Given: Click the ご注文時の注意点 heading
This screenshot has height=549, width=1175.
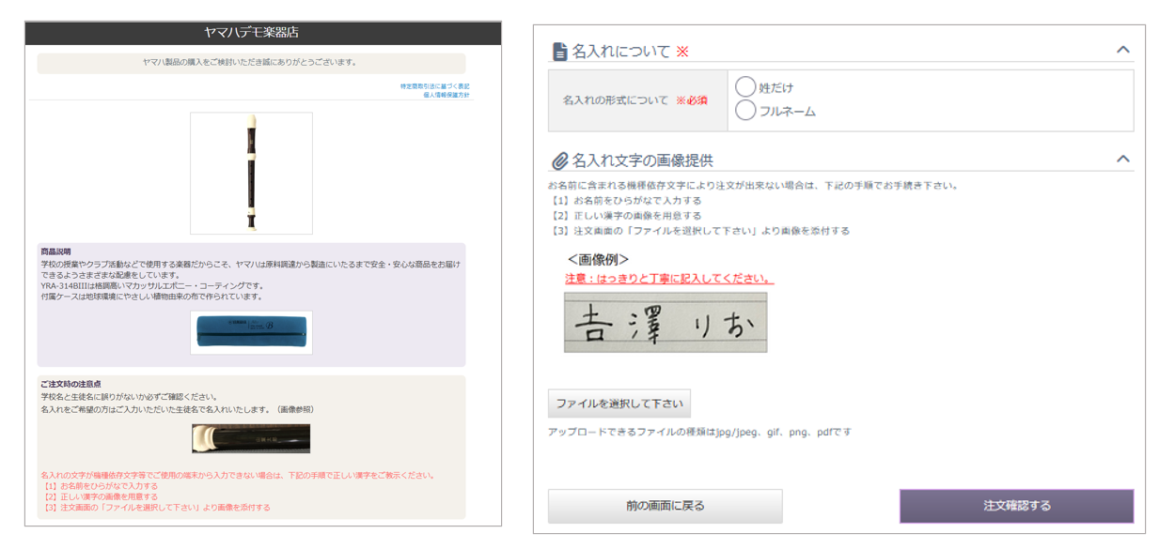Looking at the screenshot, I should (x=70, y=384).
